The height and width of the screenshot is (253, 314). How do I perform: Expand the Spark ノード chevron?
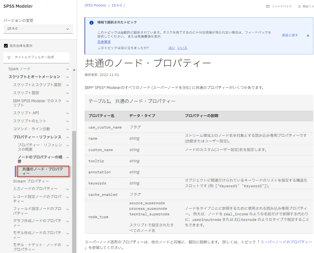pos(68,69)
